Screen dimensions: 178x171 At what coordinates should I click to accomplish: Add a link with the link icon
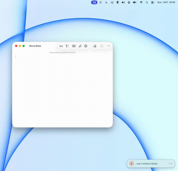[x=95, y=46]
